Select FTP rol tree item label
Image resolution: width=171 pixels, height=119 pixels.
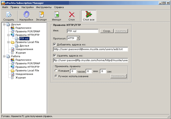[24, 38]
